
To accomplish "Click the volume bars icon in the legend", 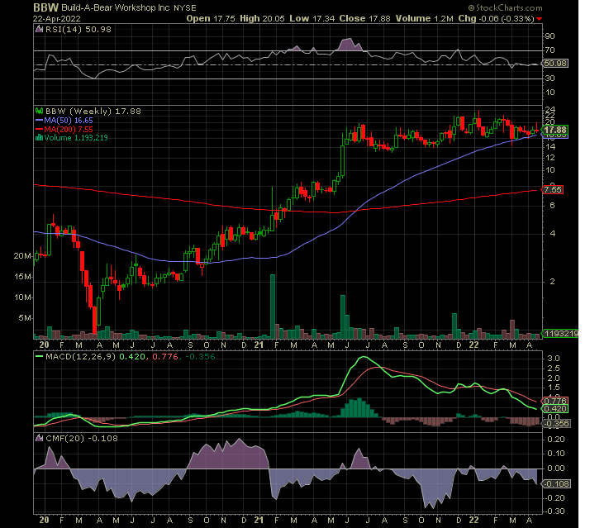I will (39, 138).
